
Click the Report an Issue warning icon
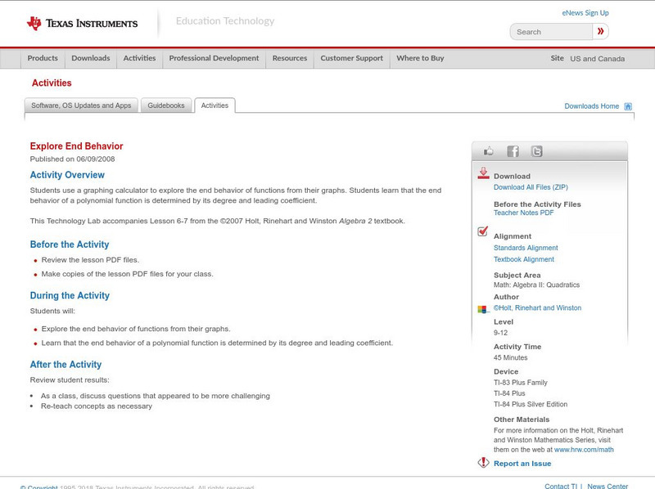[x=483, y=462]
